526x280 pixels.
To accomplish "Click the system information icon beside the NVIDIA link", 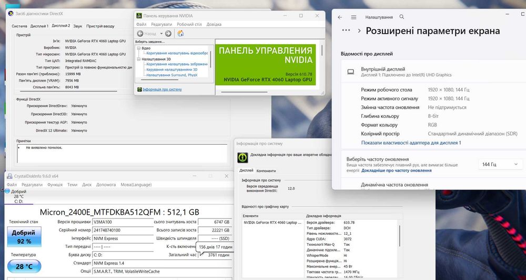I will pyautogui.click(x=139, y=89).
